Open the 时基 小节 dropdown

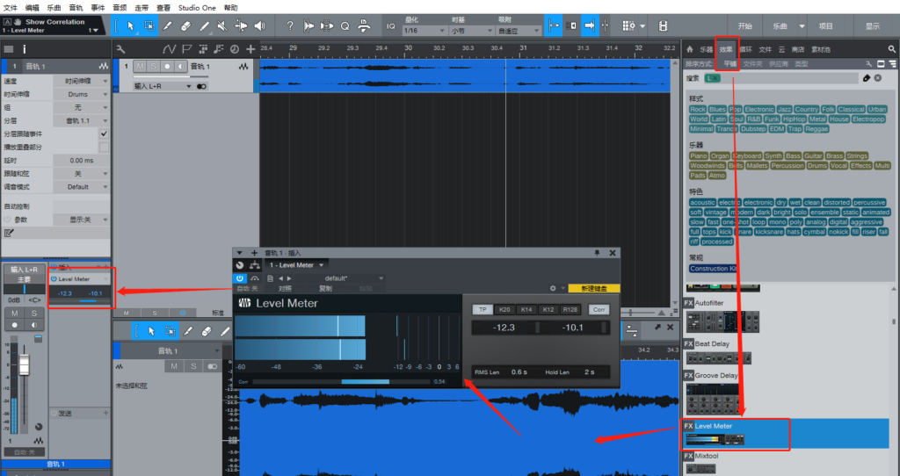pos(471,31)
